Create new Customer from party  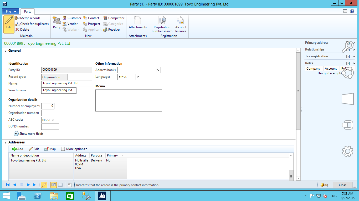[x=72, y=18]
